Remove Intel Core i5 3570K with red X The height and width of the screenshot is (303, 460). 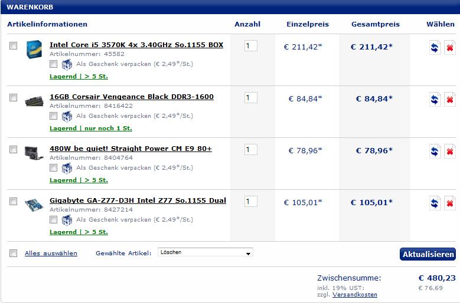click(450, 47)
